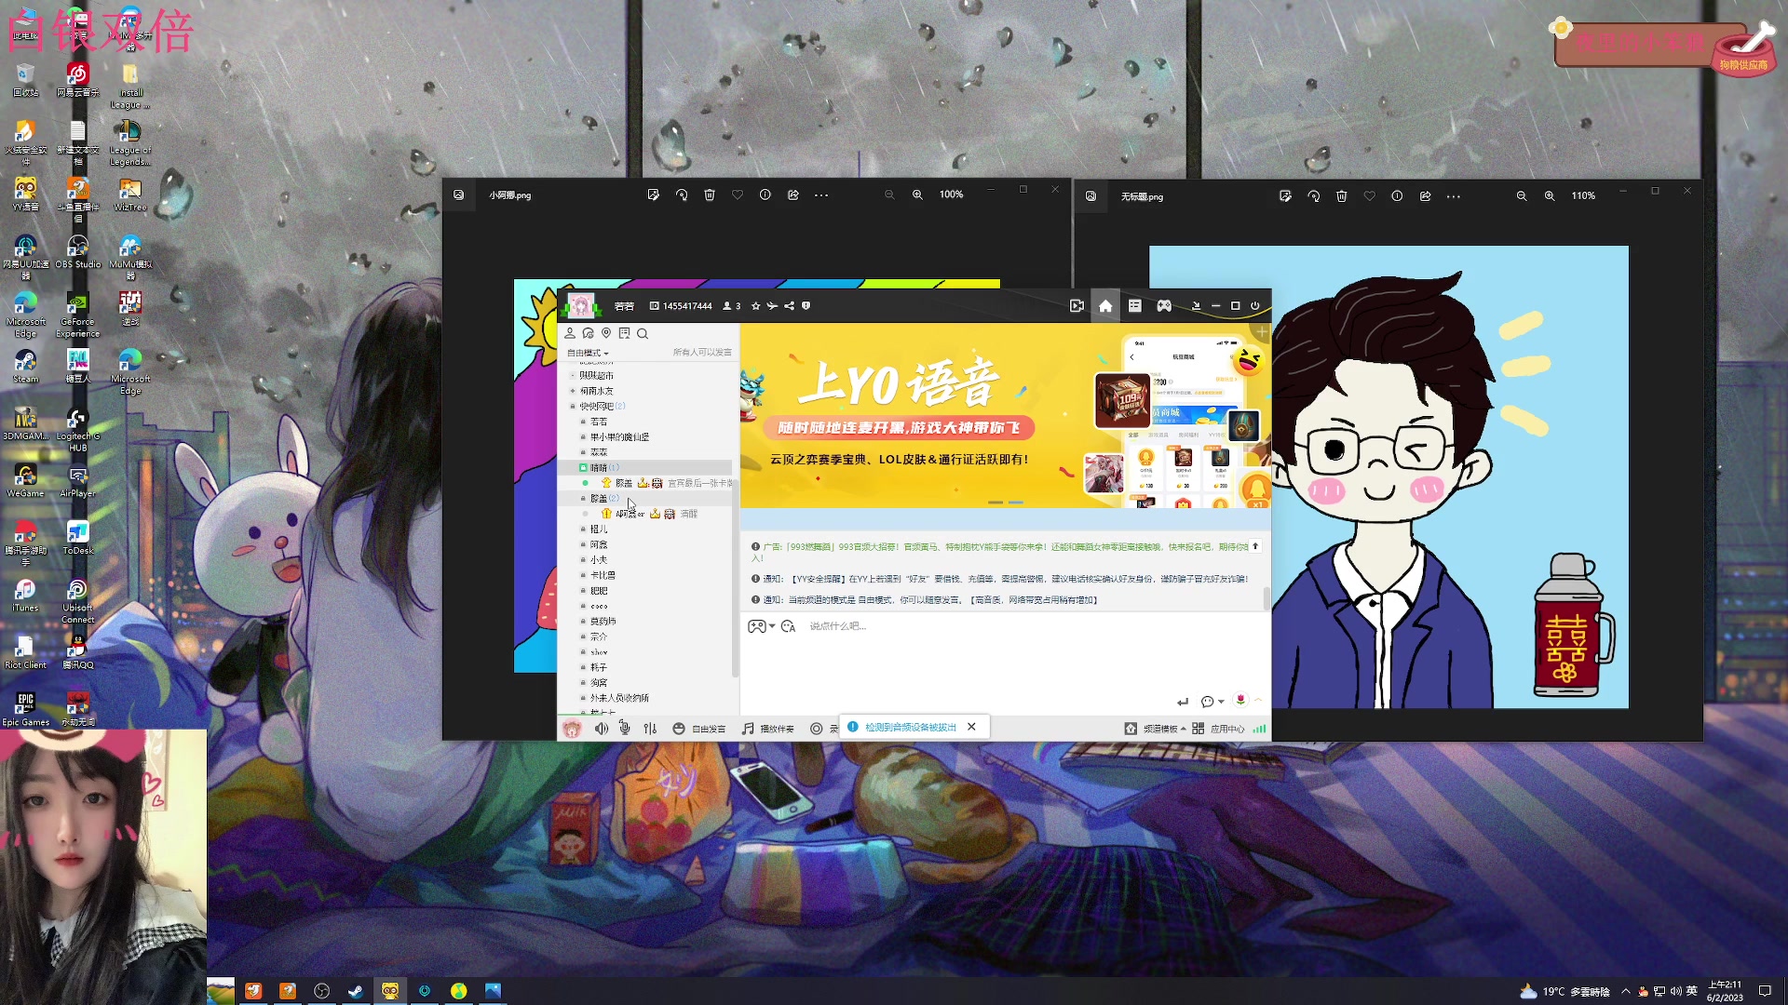Click the signal strength bars in the YY status bar

point(1259,729)
